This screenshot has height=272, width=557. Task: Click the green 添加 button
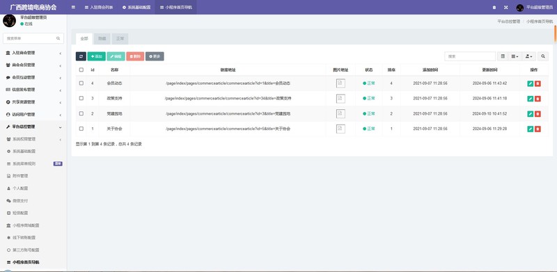(x=97, y=56)
